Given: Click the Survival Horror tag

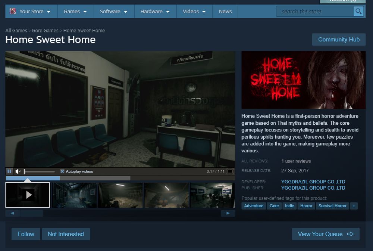Looking at the screenshot, I should 332,206.
